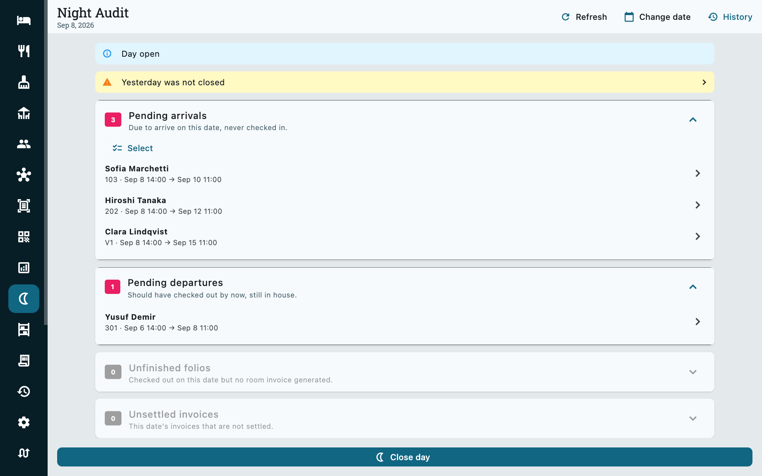Click the name Sofia Marchetti
762x476 pixels.
point(137,169)
